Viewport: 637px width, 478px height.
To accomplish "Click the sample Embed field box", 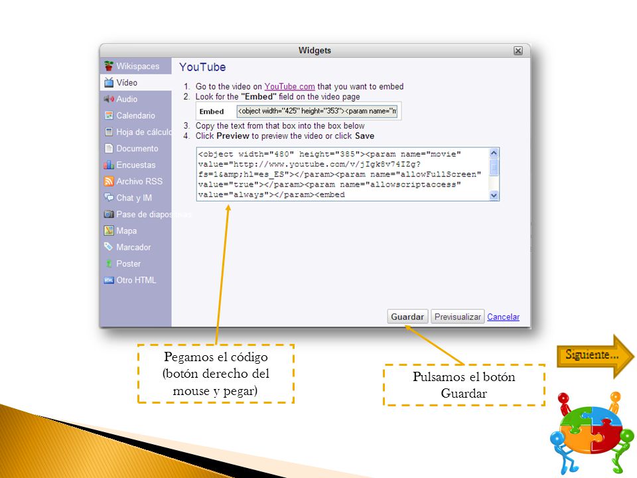I will (x=317, y=111).
